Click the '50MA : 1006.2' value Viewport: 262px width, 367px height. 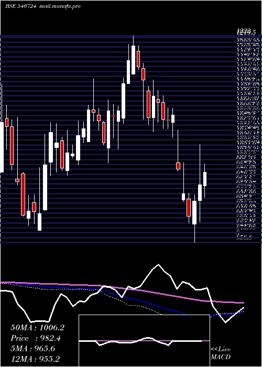37,328
